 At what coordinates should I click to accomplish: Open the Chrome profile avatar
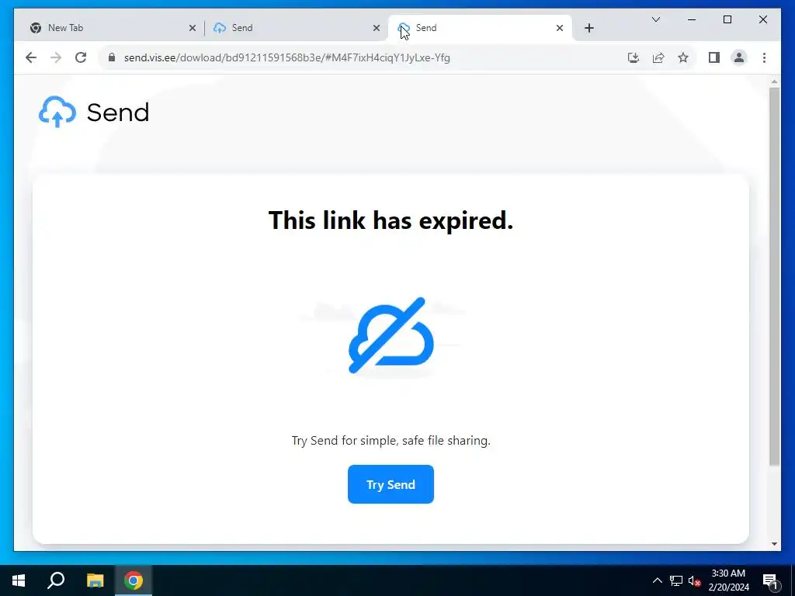(739, 57)
